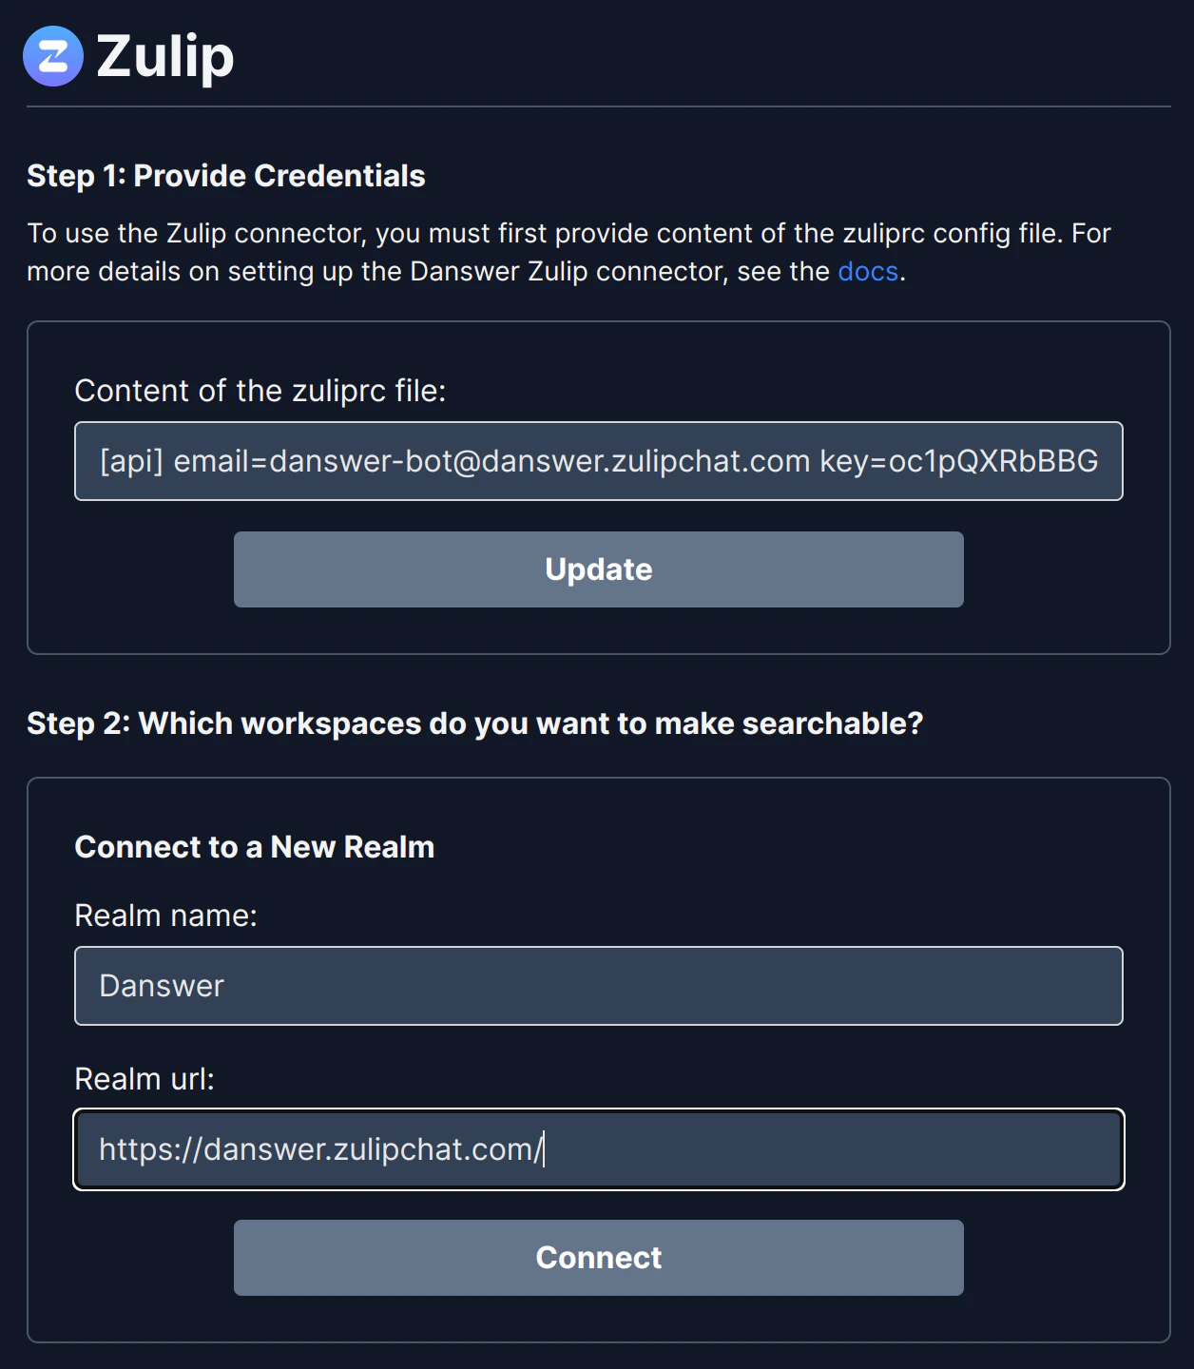Viewport: 1194px width, 1369px height.
Task: Focus the field containing danswer.zulipchat.com URL
Action: [598, 1149]
